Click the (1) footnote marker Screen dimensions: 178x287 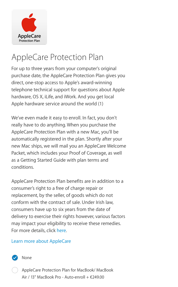(101, 104)
